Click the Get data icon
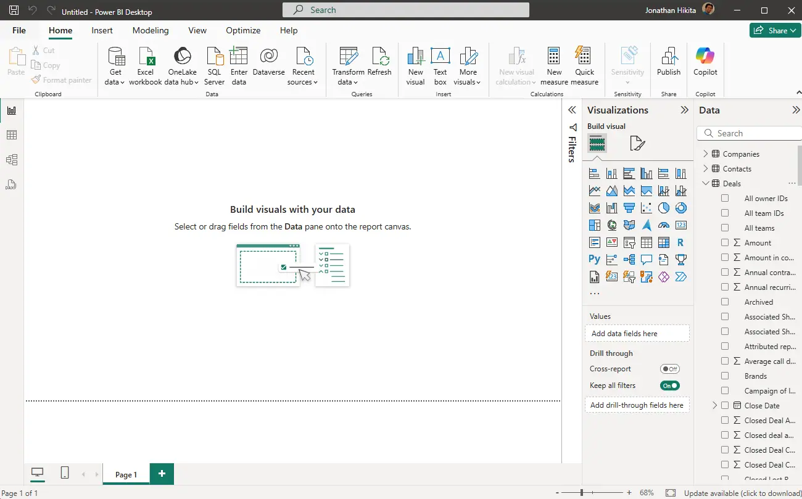This screenshot has width=802, height=499. click(115, 57)
